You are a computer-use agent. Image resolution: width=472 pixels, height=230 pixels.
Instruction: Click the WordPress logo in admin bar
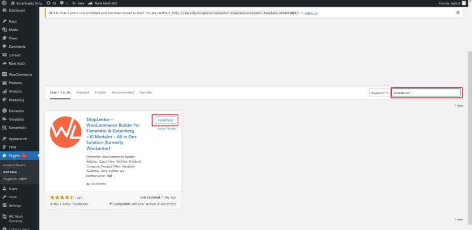point(4,3)
